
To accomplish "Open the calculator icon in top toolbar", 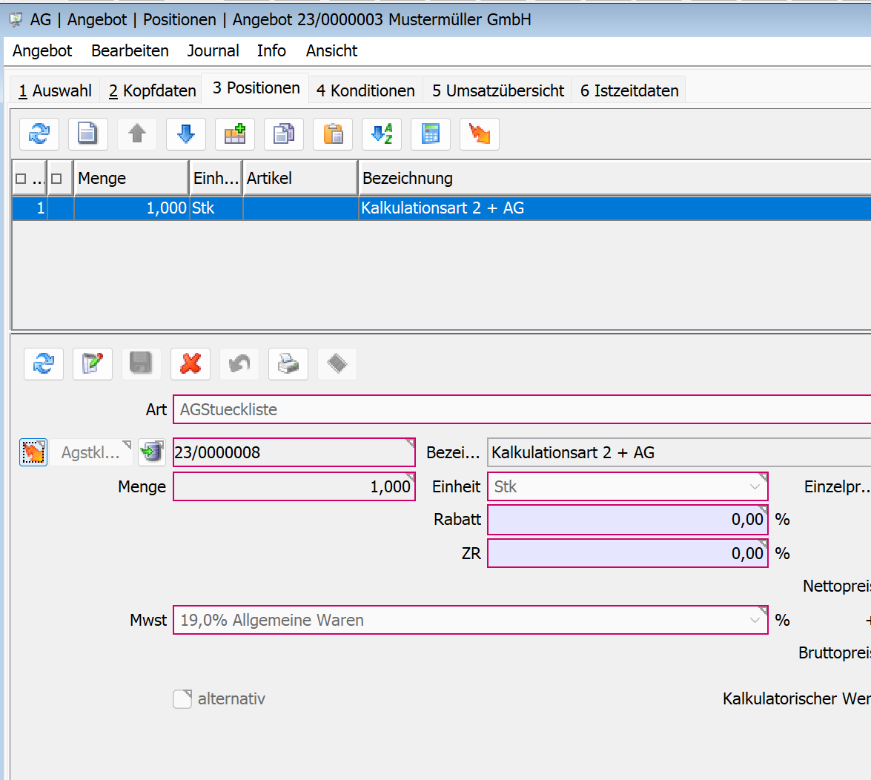I will [x=431, y=134].
